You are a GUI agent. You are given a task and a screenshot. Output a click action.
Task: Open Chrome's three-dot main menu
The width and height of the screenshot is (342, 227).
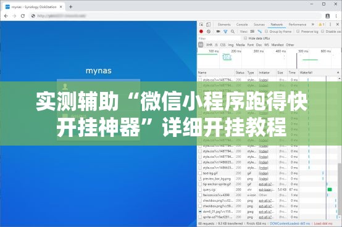pos(336,16)
